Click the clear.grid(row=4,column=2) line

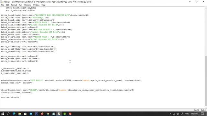[16, 92]
